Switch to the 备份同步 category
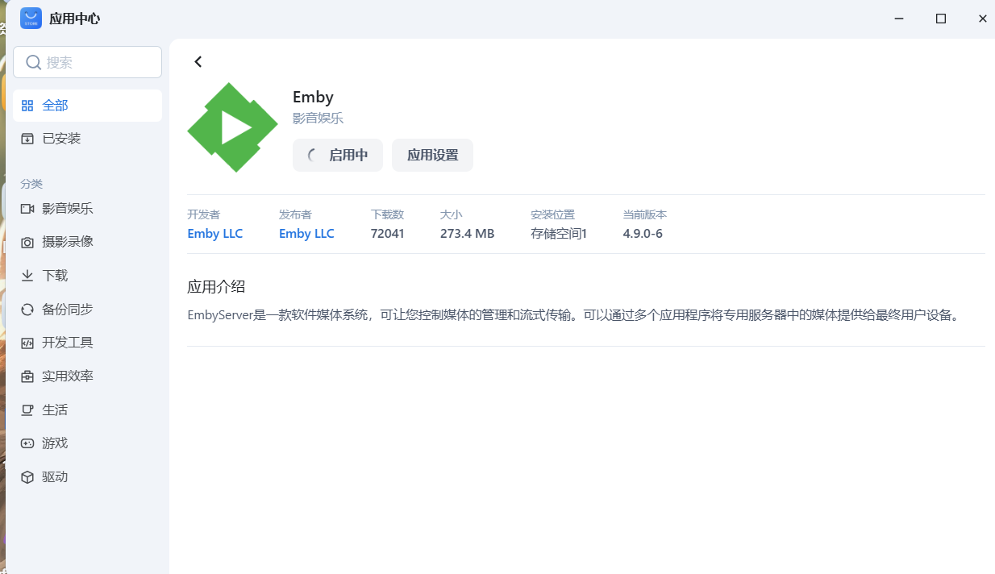 click(x=88, y=310)
